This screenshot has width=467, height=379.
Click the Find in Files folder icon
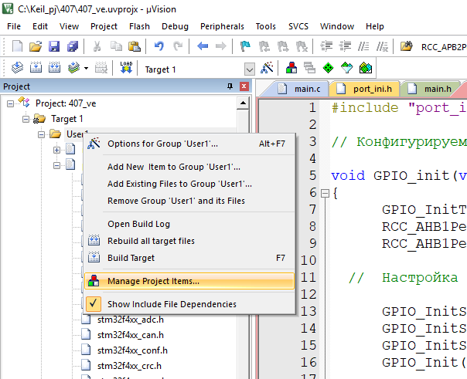click(406, 46)
